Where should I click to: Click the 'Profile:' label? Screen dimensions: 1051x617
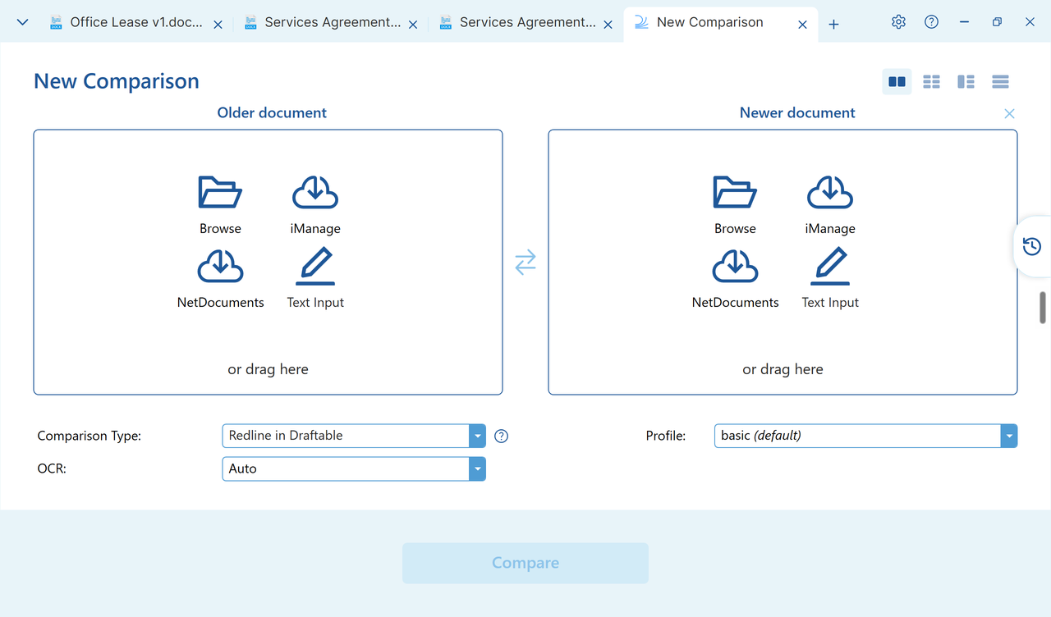click(666, 436)
